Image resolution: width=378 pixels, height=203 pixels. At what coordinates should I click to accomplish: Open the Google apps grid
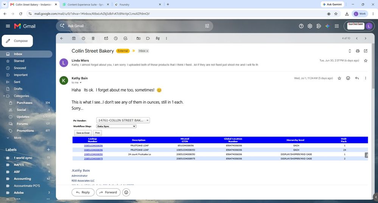click(x=337, y=26)
